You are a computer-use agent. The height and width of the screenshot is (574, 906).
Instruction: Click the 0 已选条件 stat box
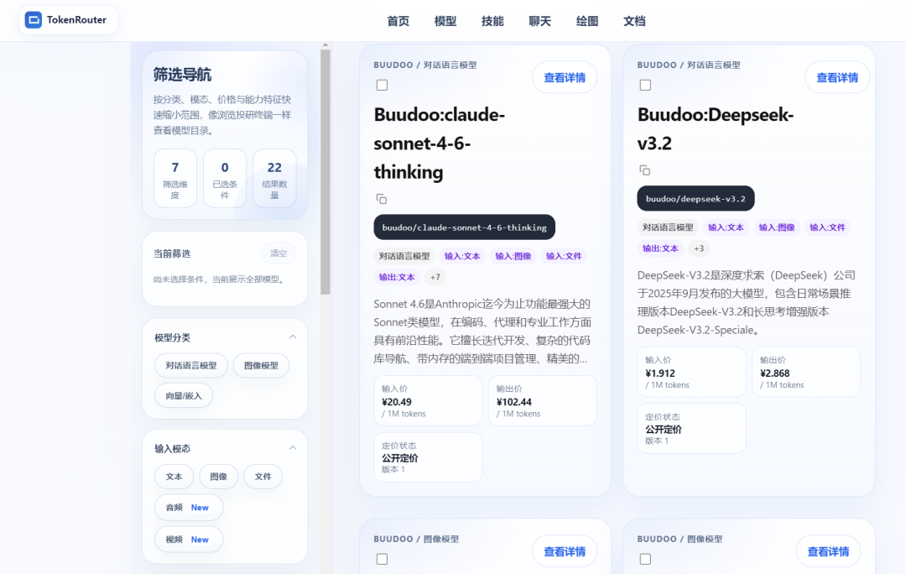pos(225,178)
